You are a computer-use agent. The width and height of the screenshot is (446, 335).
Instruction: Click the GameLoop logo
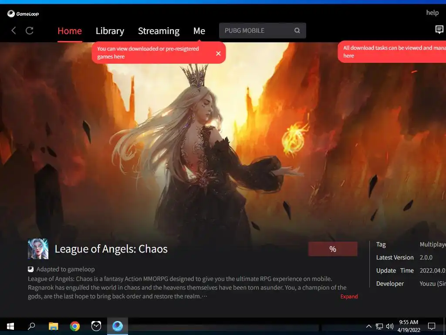pyautogui.click(x=23, y=14)
